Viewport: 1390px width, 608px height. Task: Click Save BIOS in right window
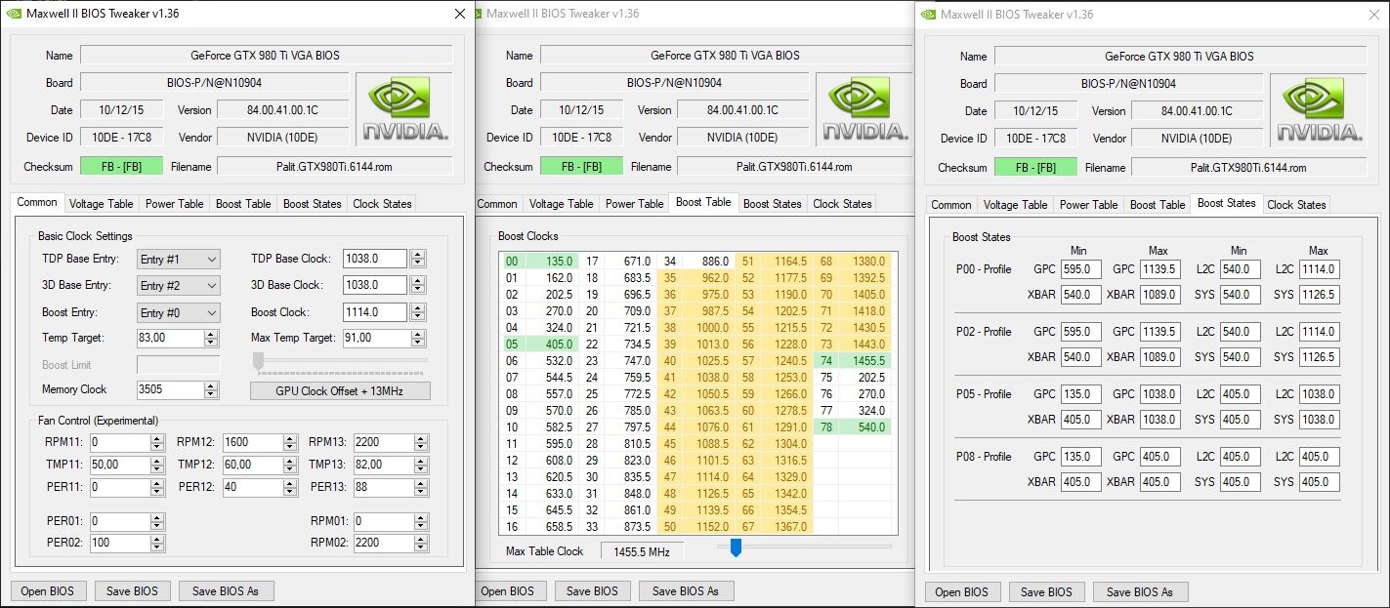click(x=1046, y=591)
